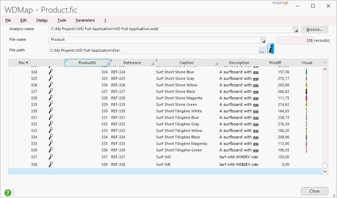Open the ? help menu
Screen dimensions: 337x198
tap(105, 20)
